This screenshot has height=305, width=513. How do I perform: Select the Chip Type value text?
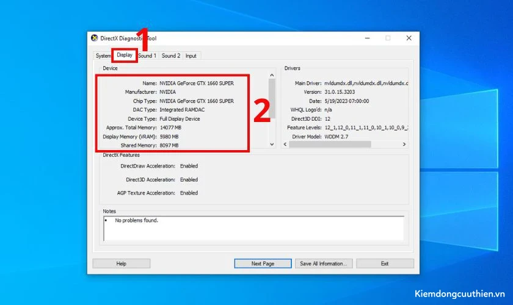(x=197, y=101)
